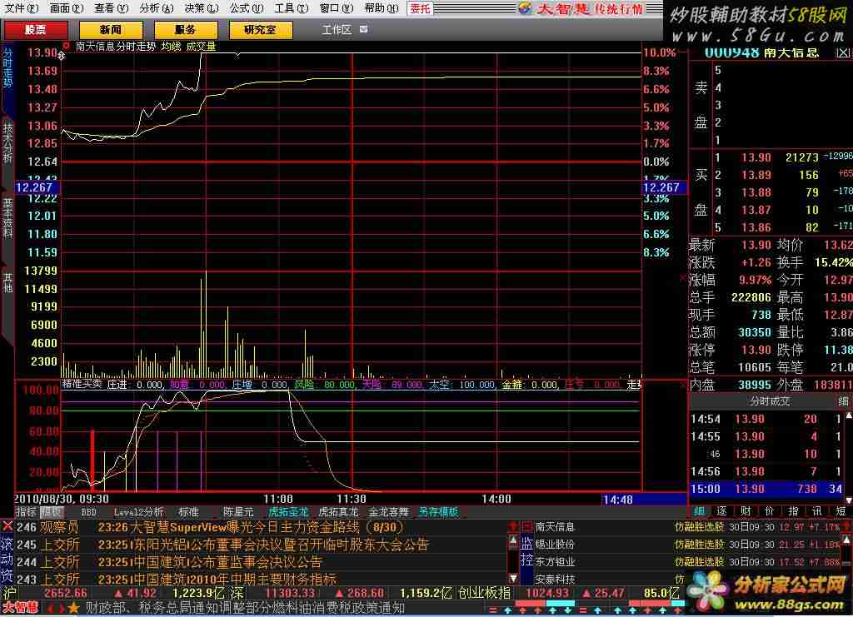This screenshot has width=853, height=617.
Task: Select the 虎拓圣龙 template tab
Action: click(288, 511)
